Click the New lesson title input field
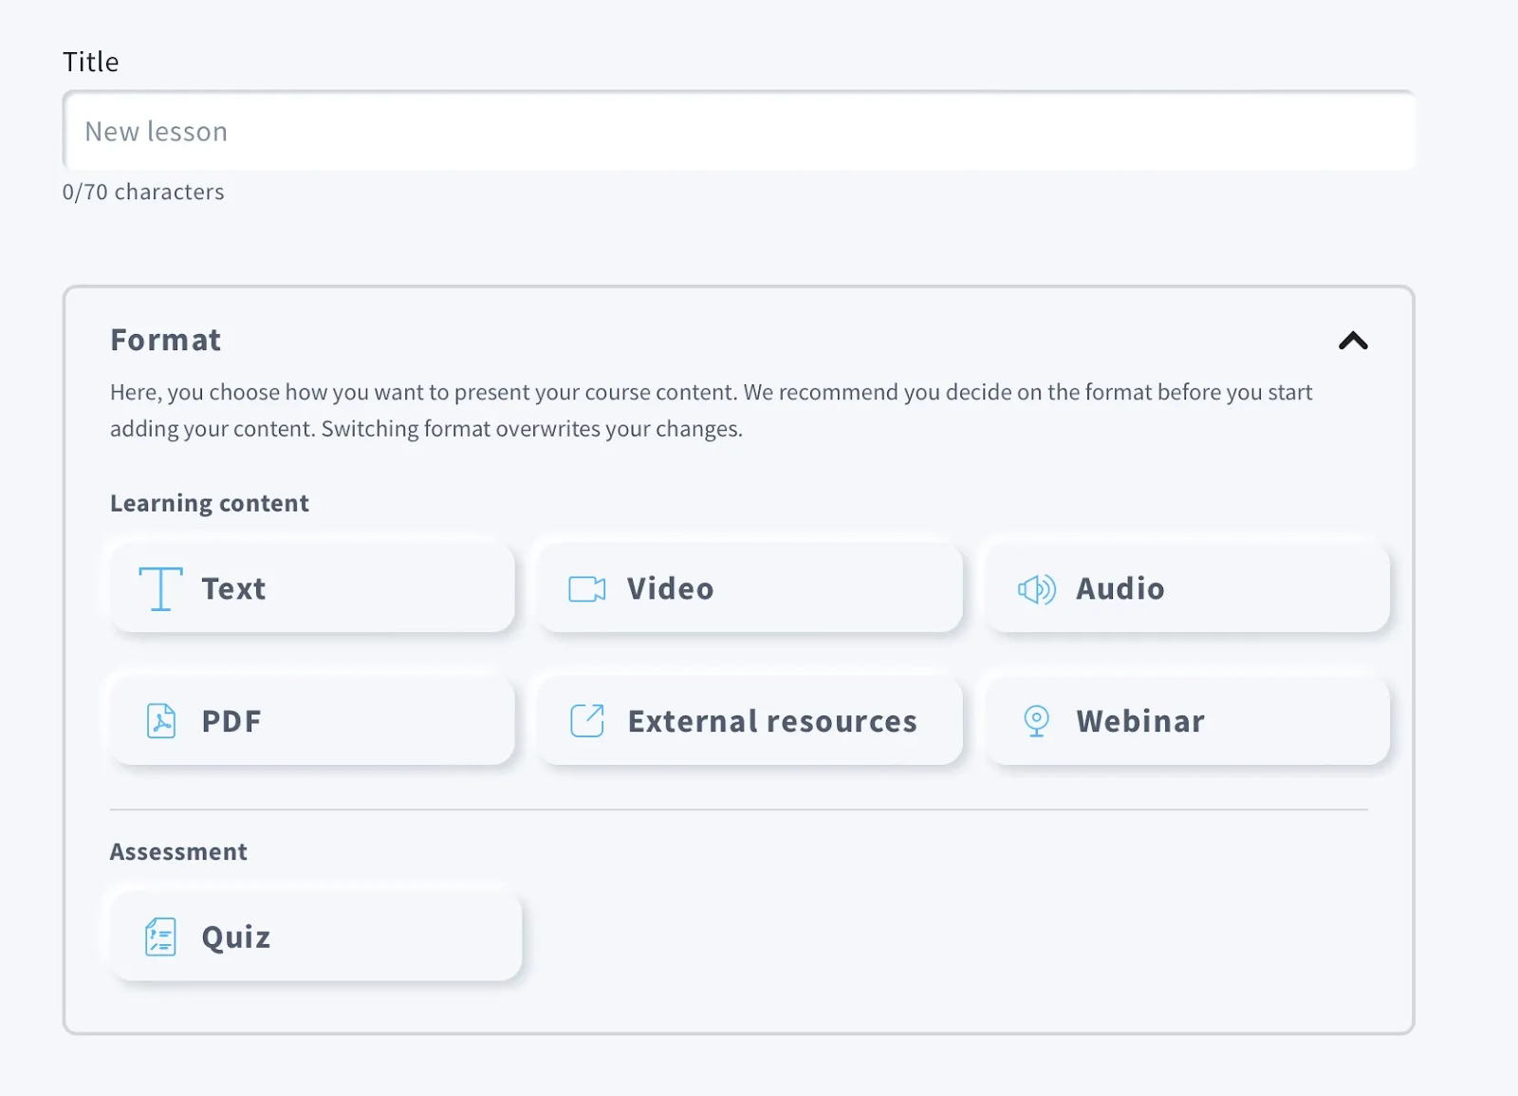This screenshot has width=1518, height=1096. point(738,131)
